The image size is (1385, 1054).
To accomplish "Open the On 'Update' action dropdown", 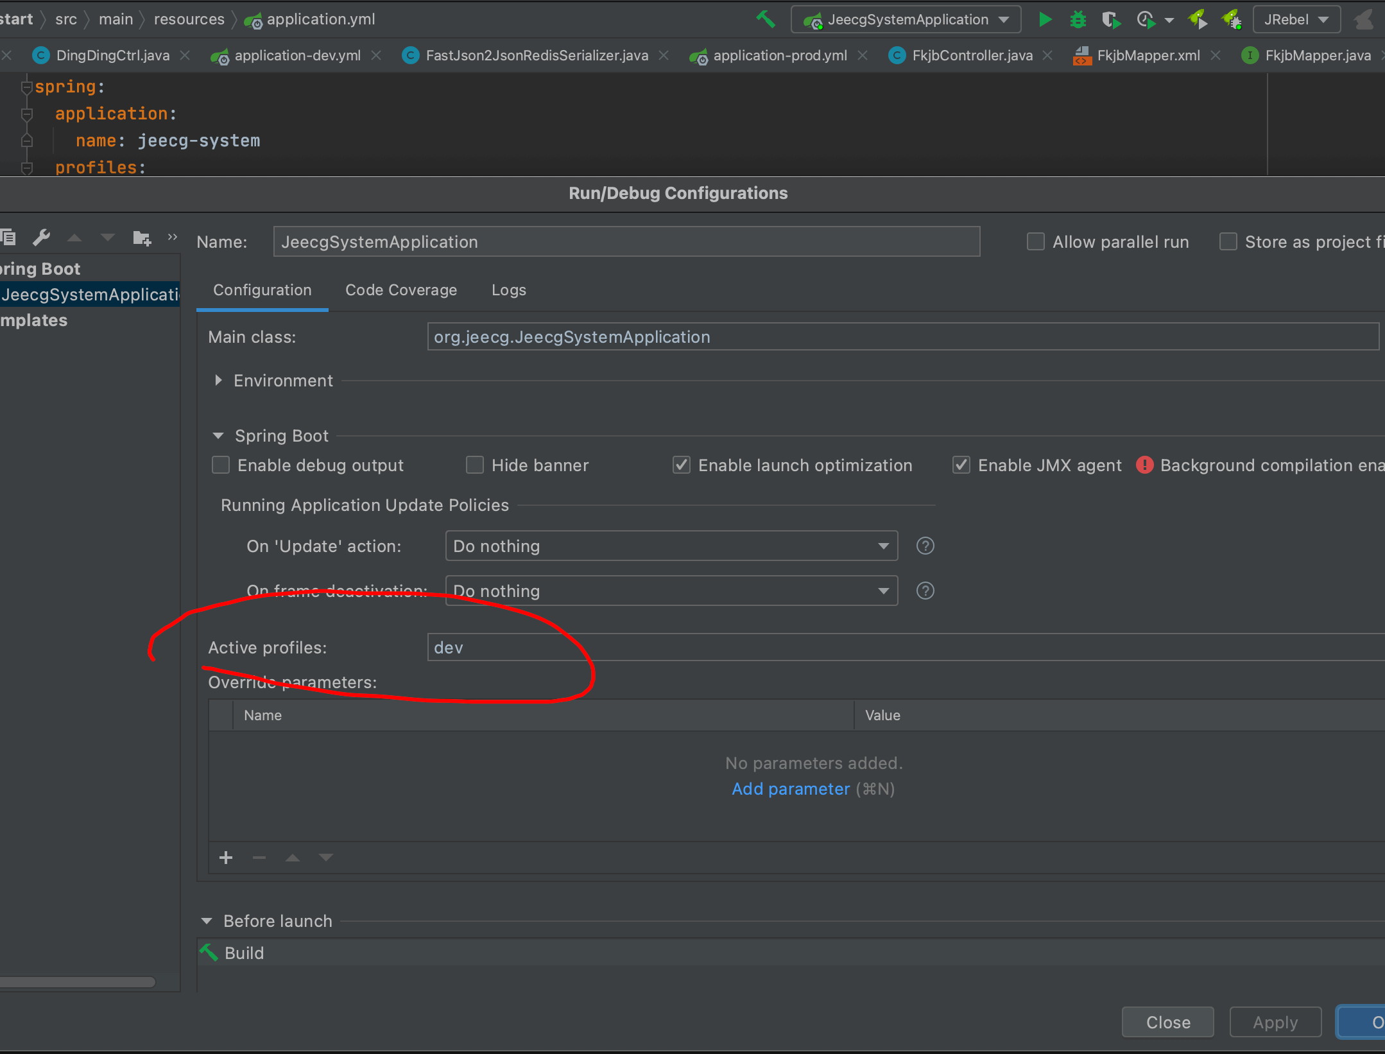I will click(671, 546).
